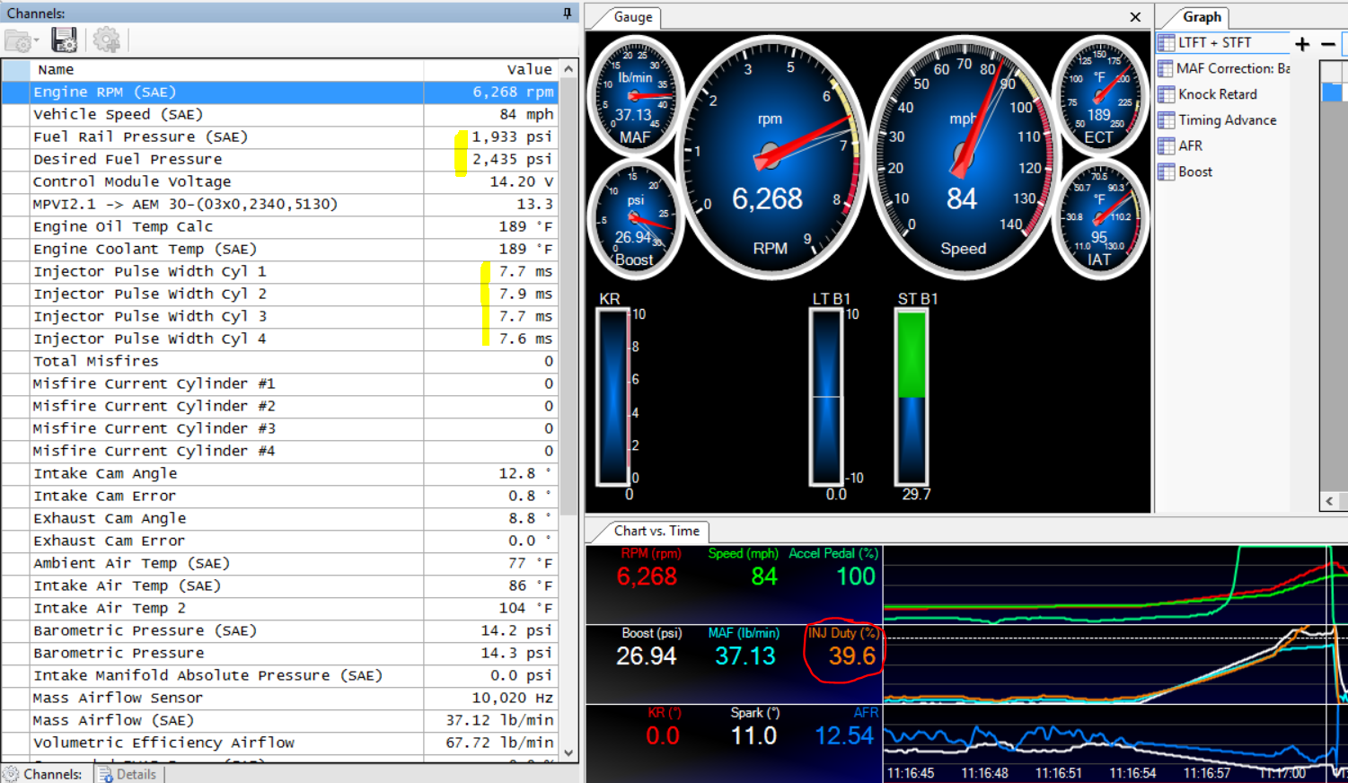Screen dimensions: 1348x783
Task: Click the ST B1 vertical bar gauge
Action: pyautogui.click(x=912, y=397)
